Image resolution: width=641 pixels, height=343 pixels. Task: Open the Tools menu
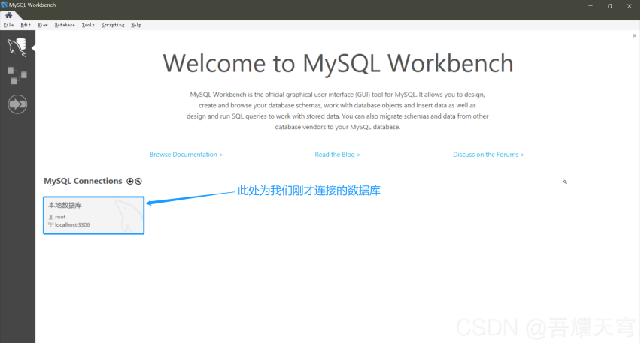click(88, 25)
